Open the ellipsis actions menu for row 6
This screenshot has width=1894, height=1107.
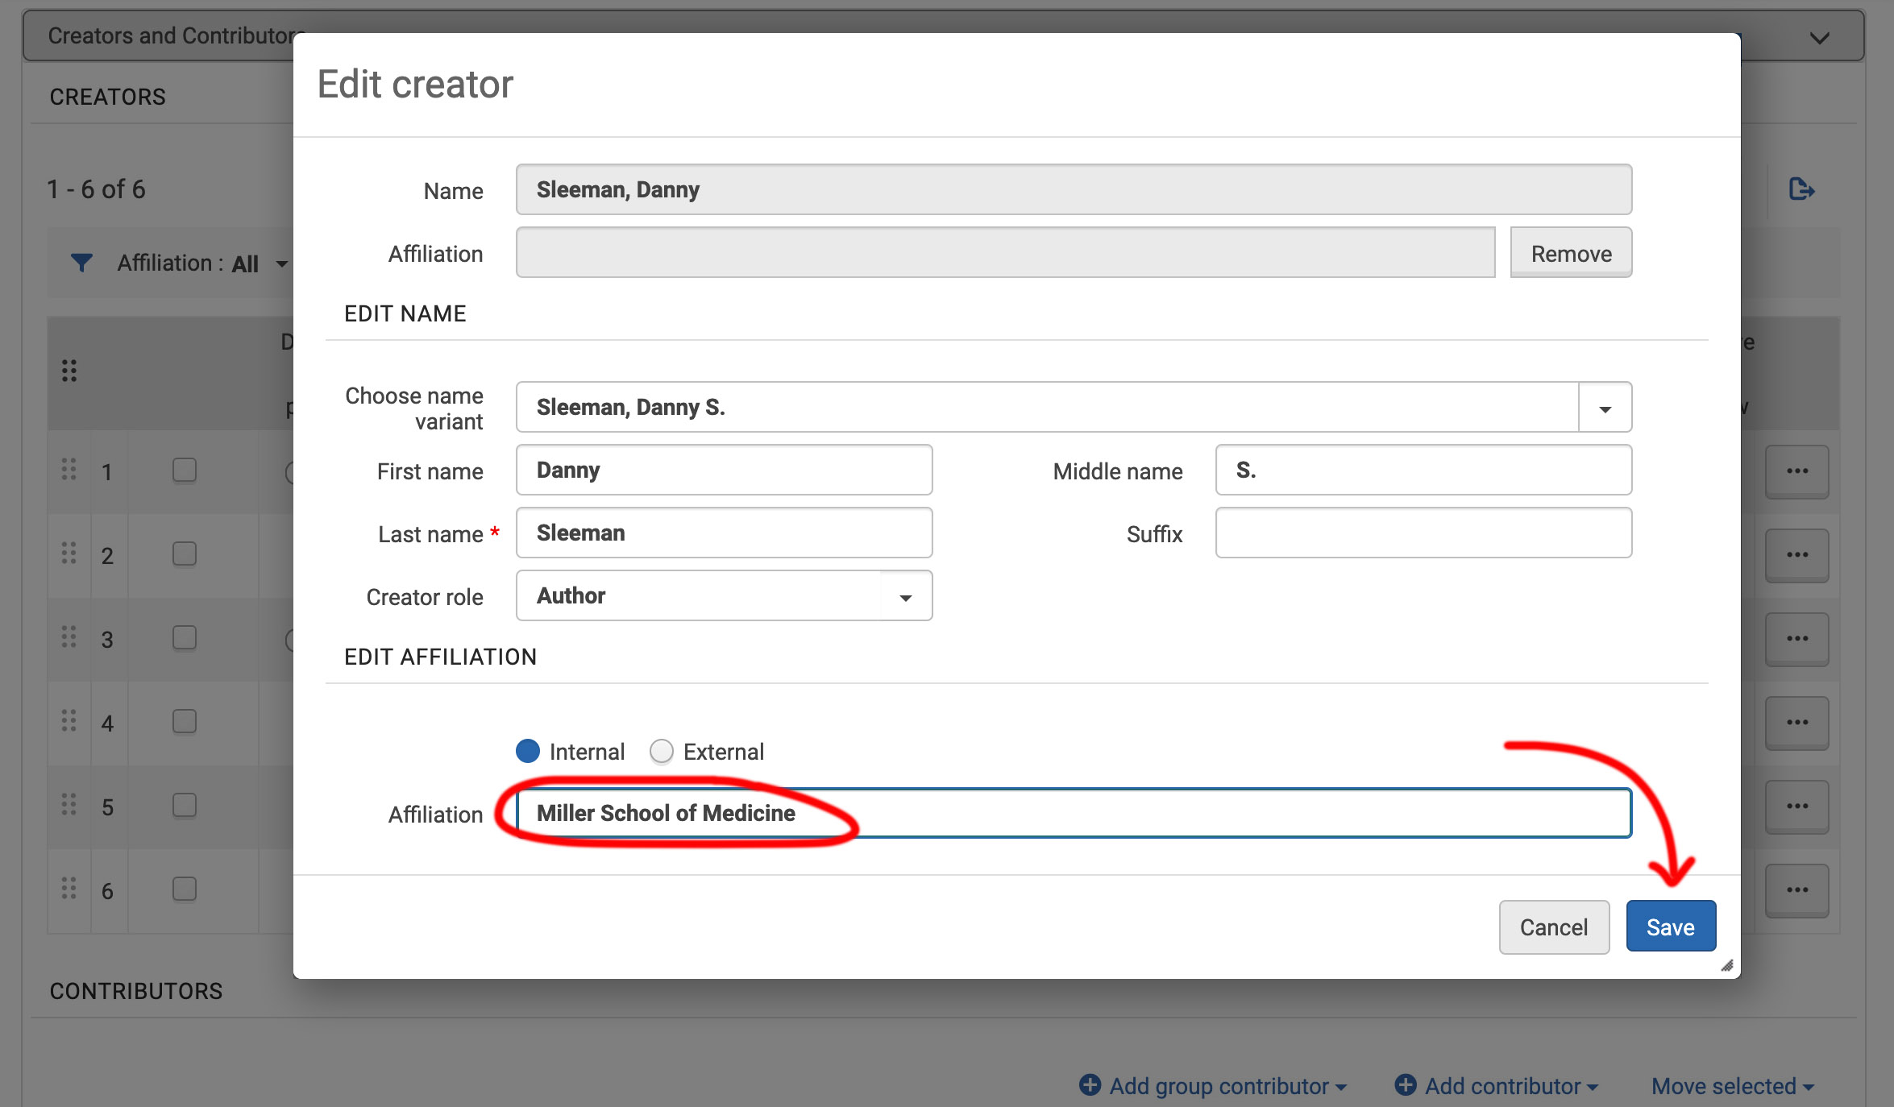coord(1797,890)
